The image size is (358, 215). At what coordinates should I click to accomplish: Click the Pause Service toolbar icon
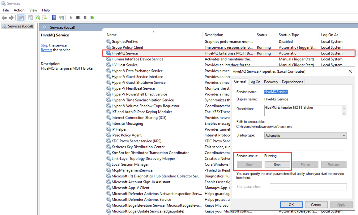(85, 18)
